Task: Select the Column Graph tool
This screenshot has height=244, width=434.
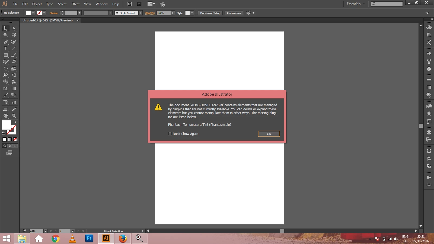Action: coord(14,102)
